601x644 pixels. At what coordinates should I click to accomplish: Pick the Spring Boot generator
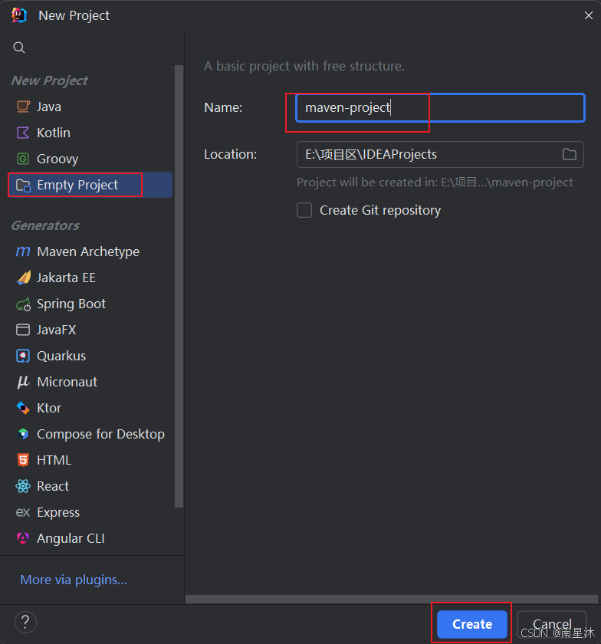pos(90,304)
